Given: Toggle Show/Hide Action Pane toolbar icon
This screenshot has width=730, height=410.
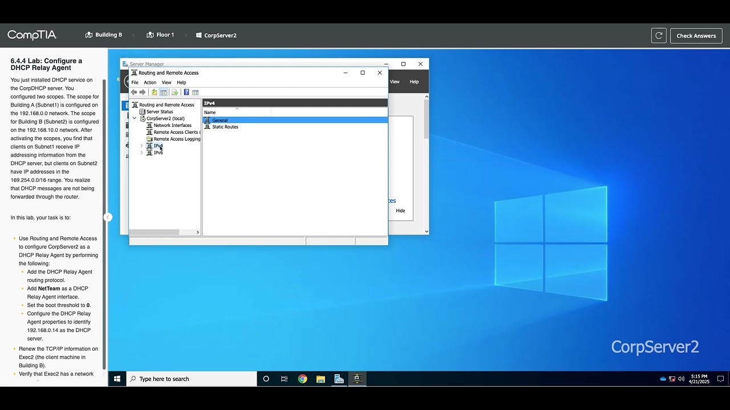Looking at the screenshot, I should pos(195,92).
